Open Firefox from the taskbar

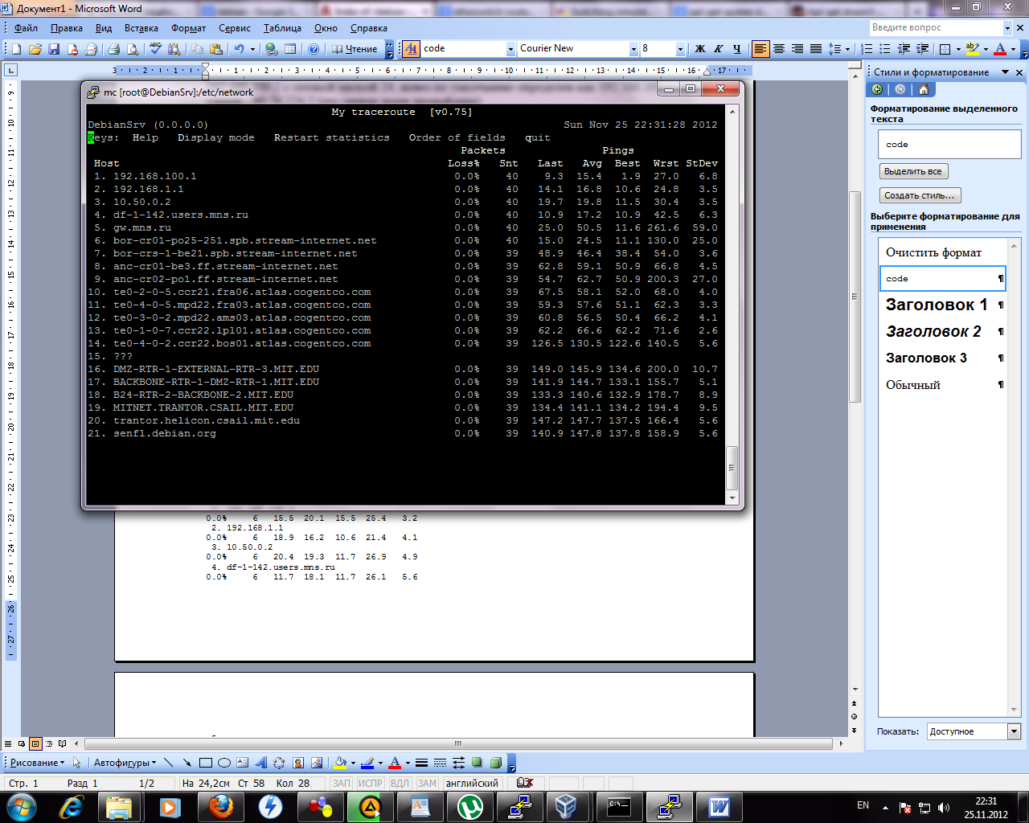click(x=221, y=806)
